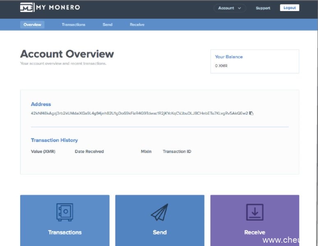Screen dimensions: 318x246
Task: Click the paper plane icon in the Send tile
Action: click(x=159, y=212)
